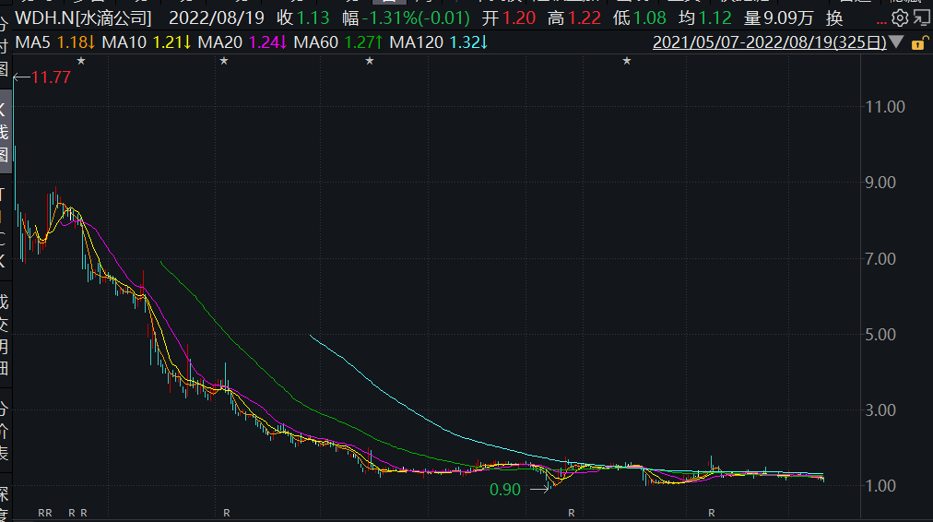Expand the date range dropdown triangle
933x522 pixels.
click(897, 43)
